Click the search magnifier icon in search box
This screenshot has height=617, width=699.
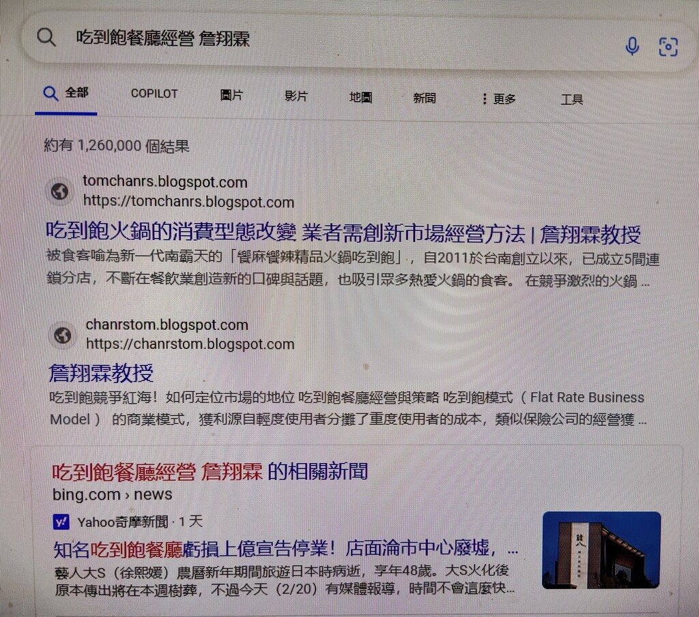[46, 37]
